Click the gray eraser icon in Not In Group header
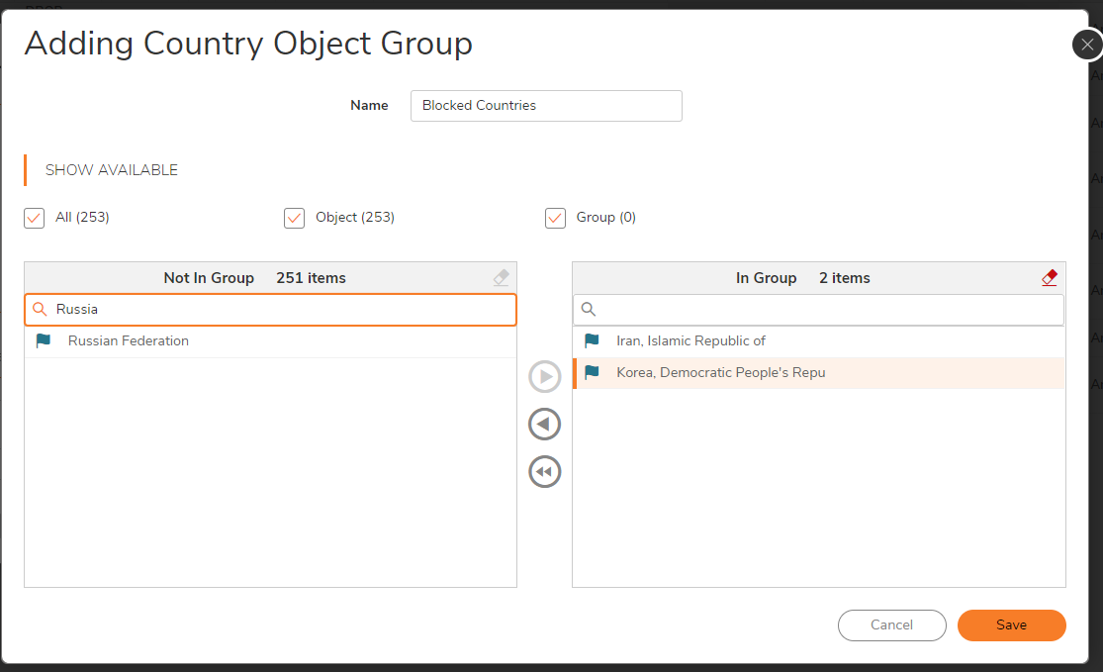The width and height of the screenshot is (1103, 672). (501, 278)
